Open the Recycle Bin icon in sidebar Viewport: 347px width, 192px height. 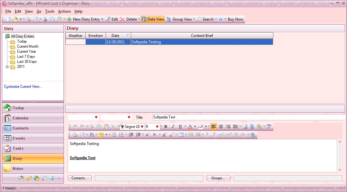click(x=52, y=178)
